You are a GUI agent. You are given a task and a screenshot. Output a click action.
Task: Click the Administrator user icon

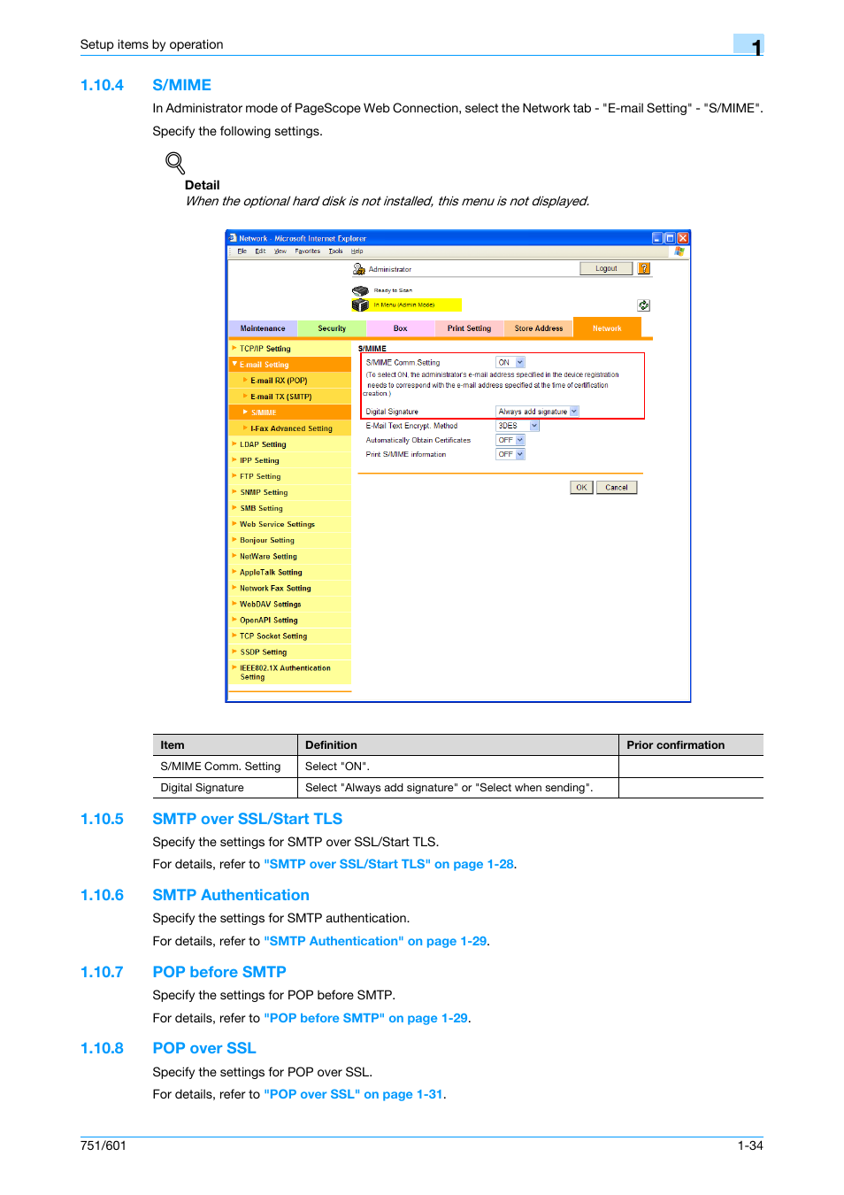click(359, 269)
